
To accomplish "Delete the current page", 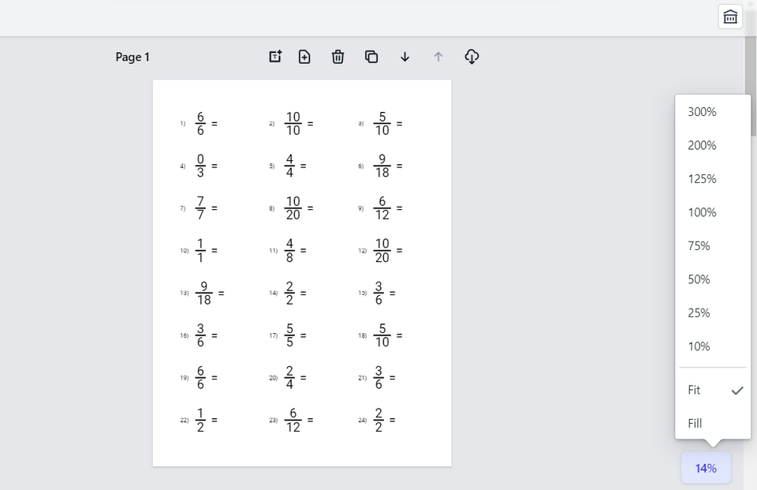I will pyautogui.click(x=337, y=56).
